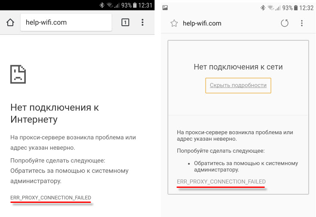Tap the battery icon in left status bar
Viewport: 316px width, 217px height.
pyautogui.click(x=135, y=5)
